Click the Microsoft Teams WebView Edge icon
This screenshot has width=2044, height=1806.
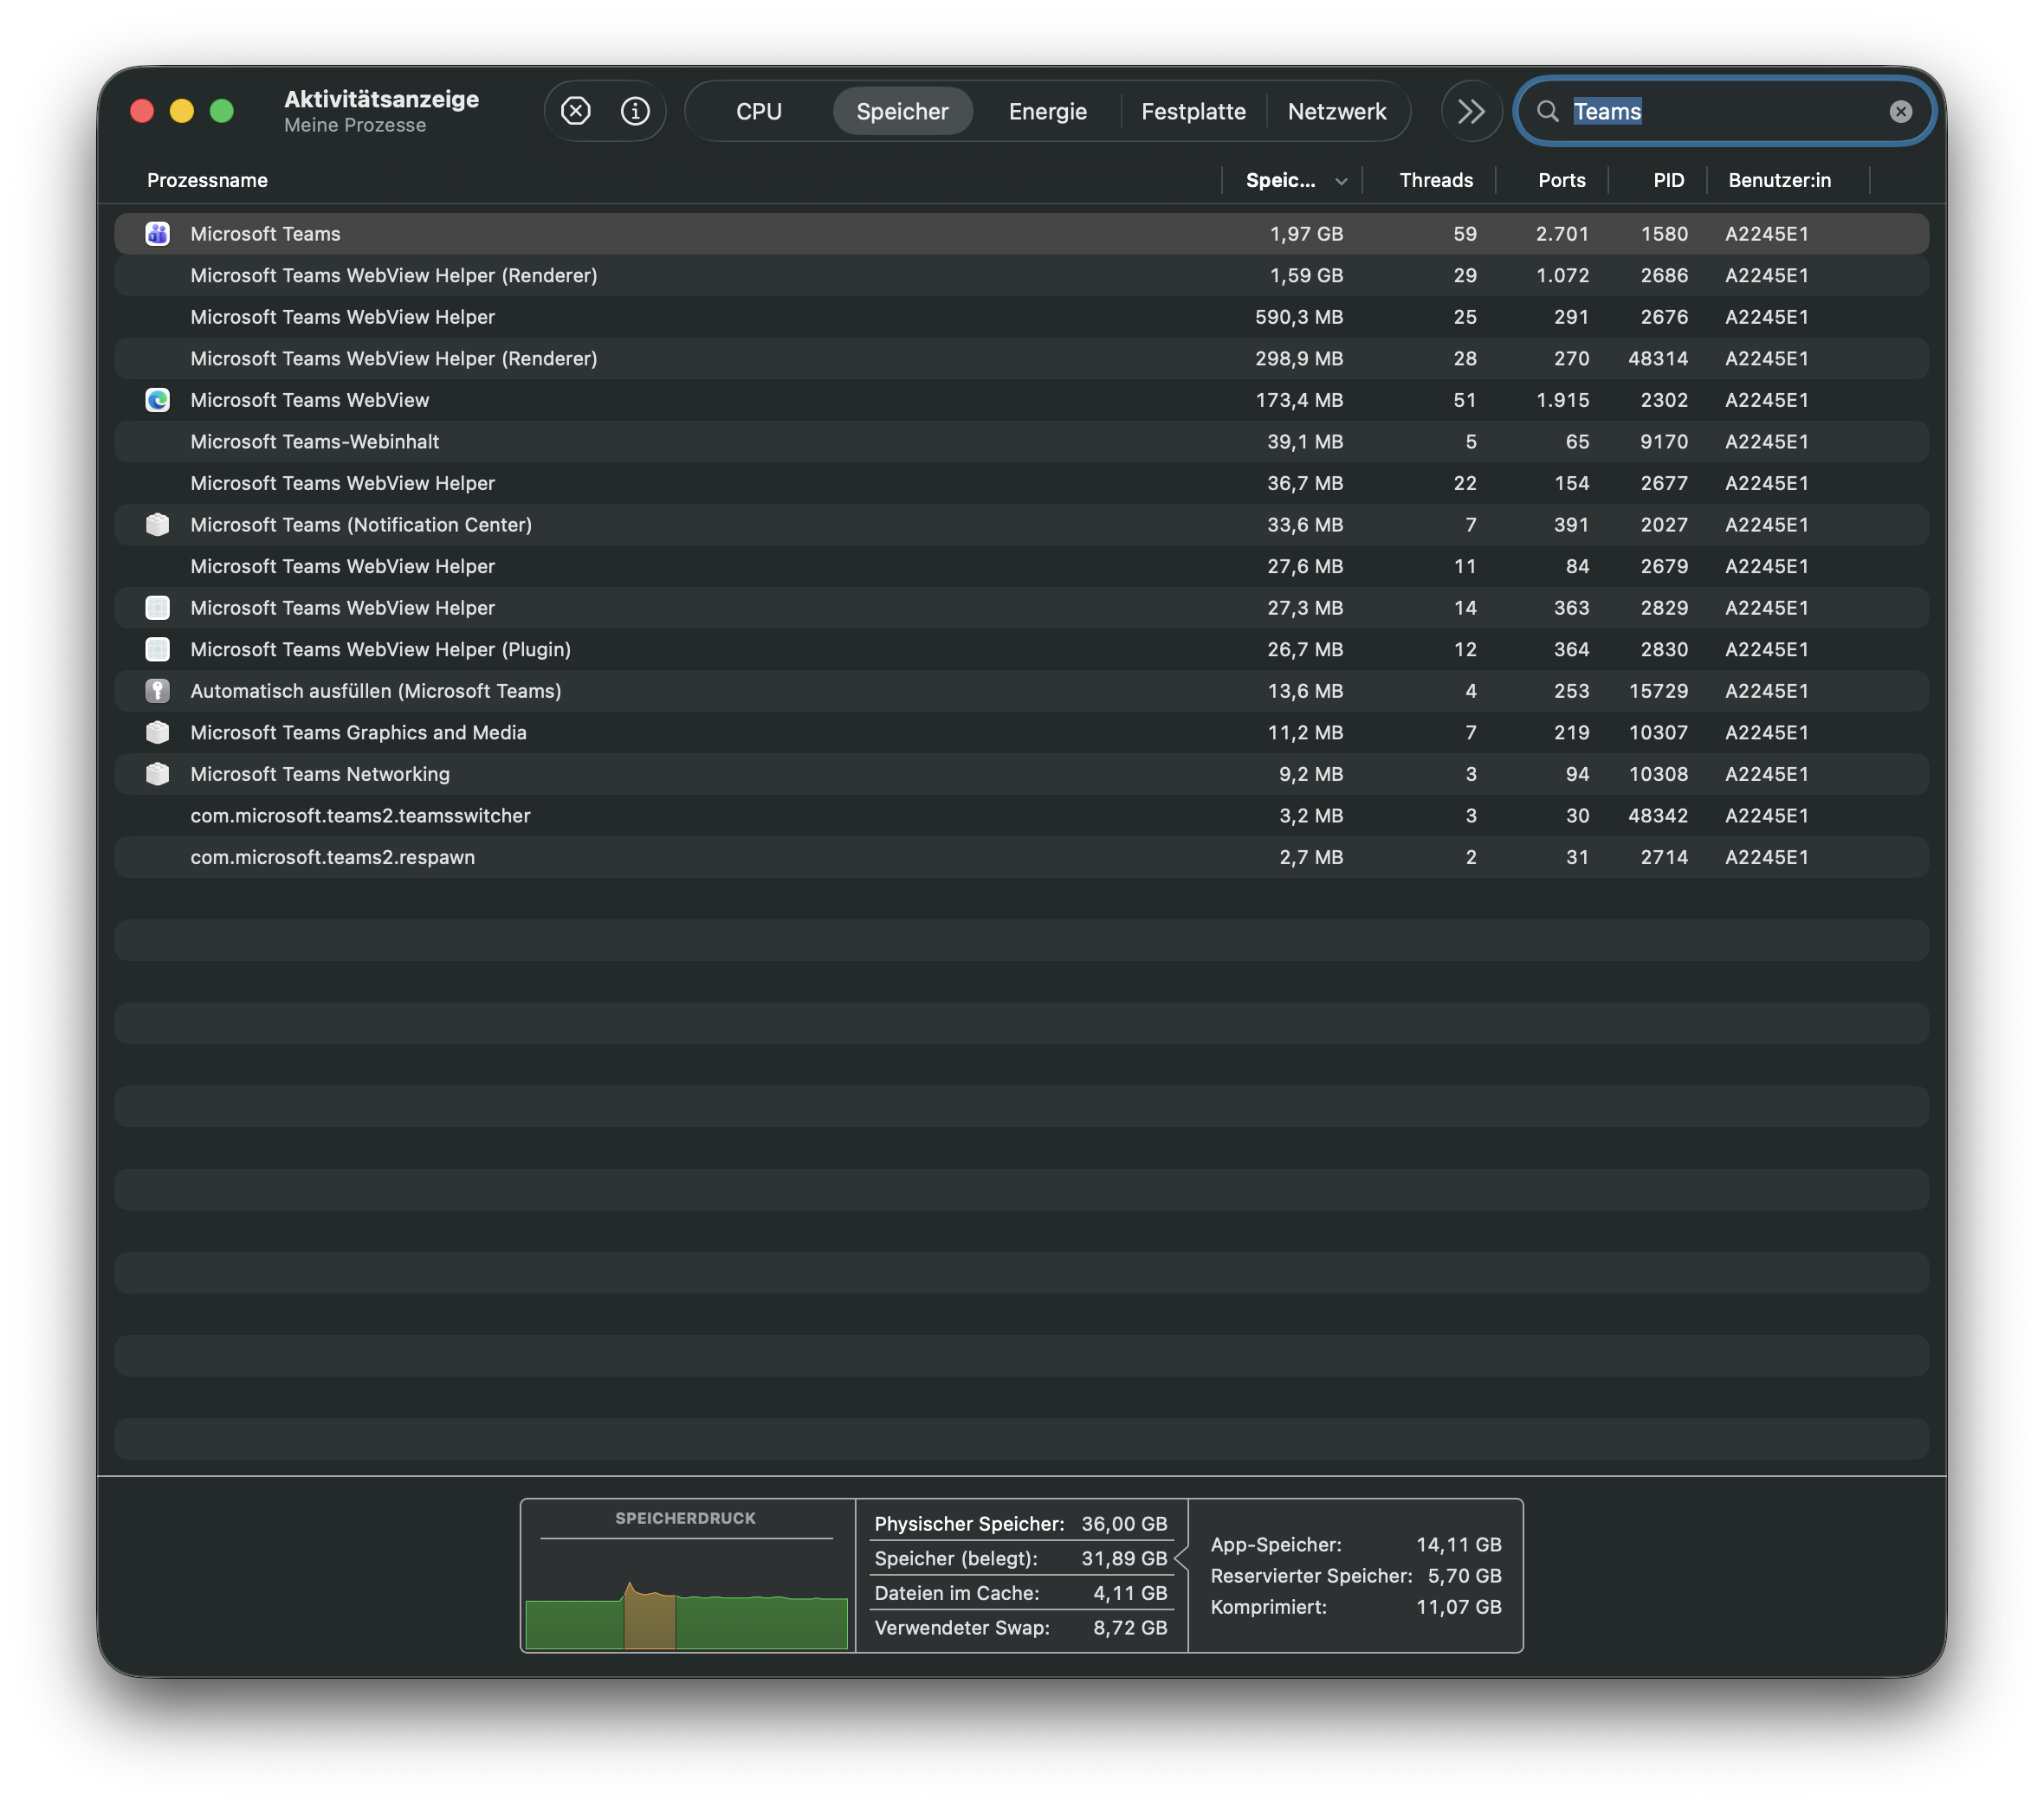[x=157, y=400]
